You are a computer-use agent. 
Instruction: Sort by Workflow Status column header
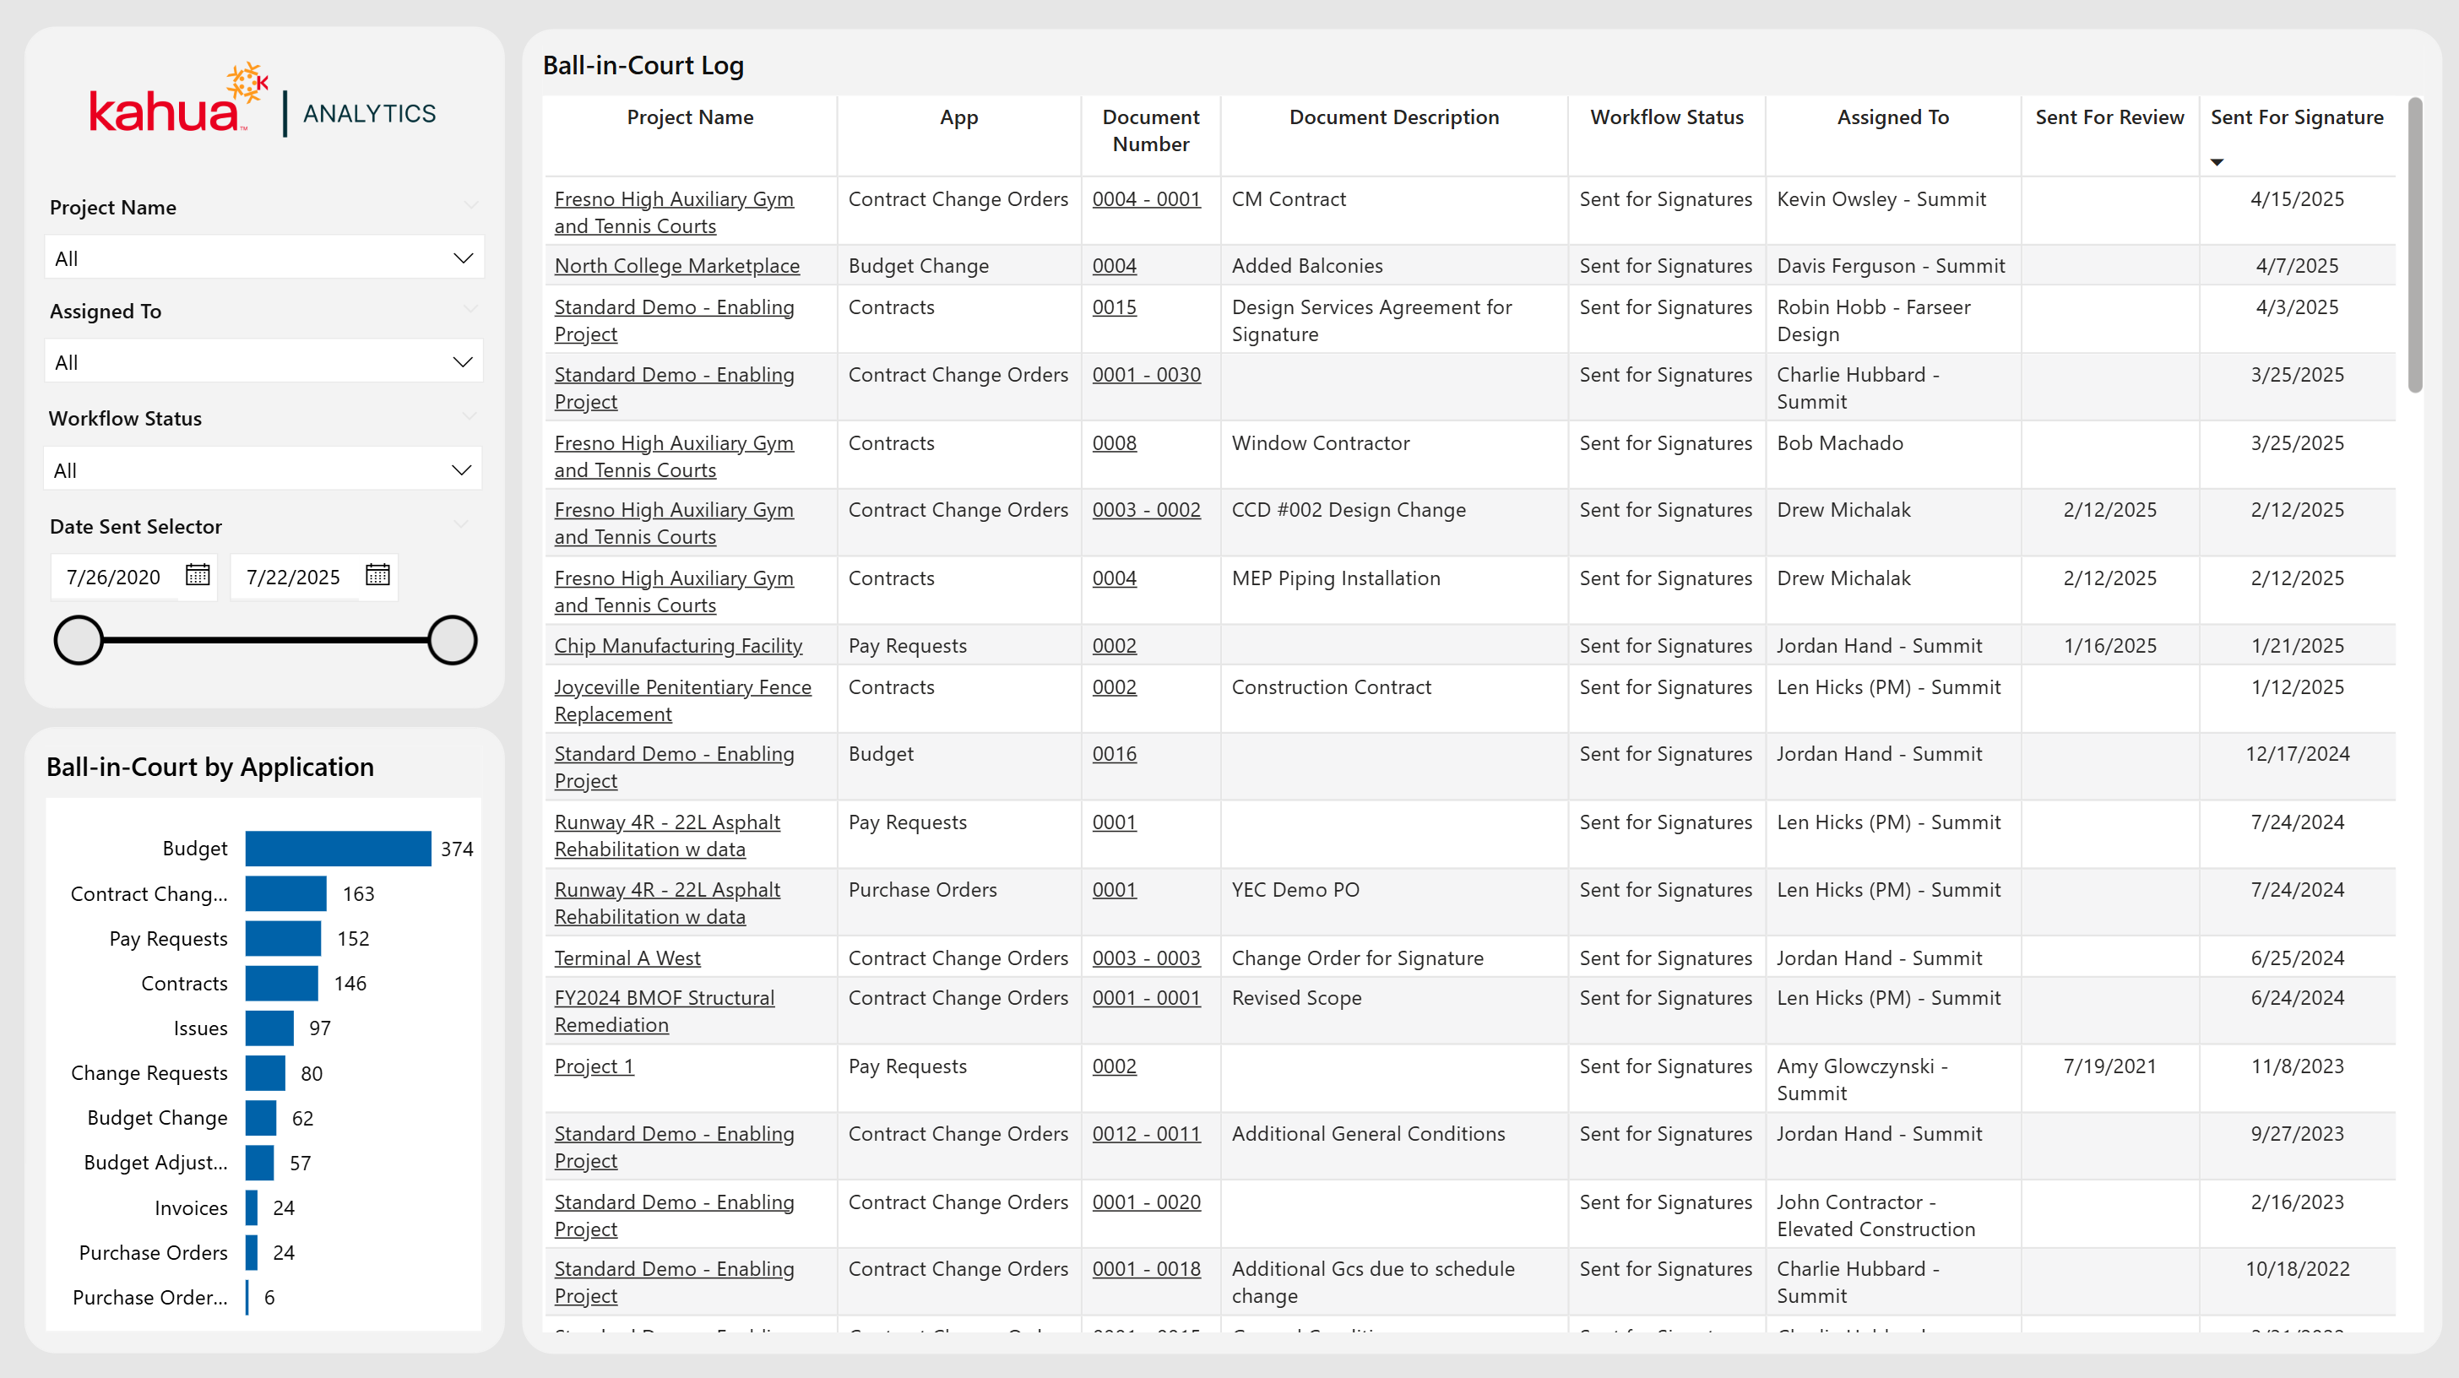pos(1666,117)
